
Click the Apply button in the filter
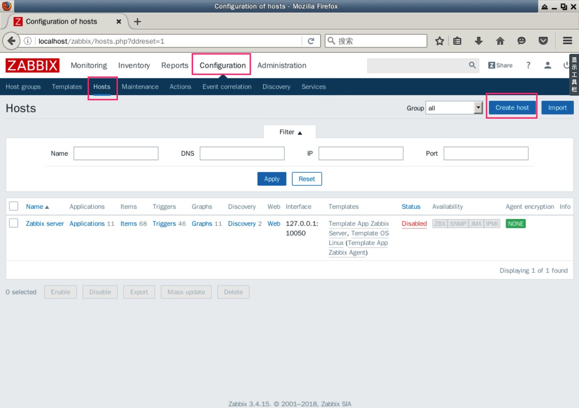[x=272, y=179]
